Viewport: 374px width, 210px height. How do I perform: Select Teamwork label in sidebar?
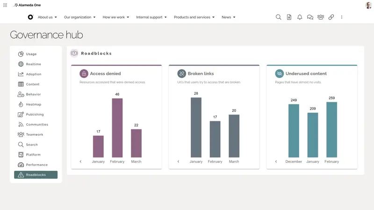[35, 134]
